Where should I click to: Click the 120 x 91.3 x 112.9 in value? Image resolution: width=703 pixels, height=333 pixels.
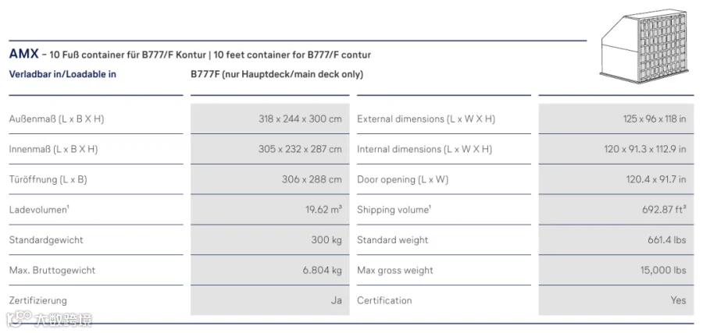click(645, 149)
